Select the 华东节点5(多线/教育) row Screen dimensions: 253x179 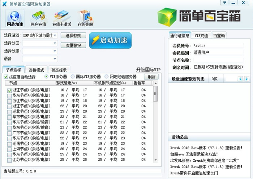pos(79,127)
